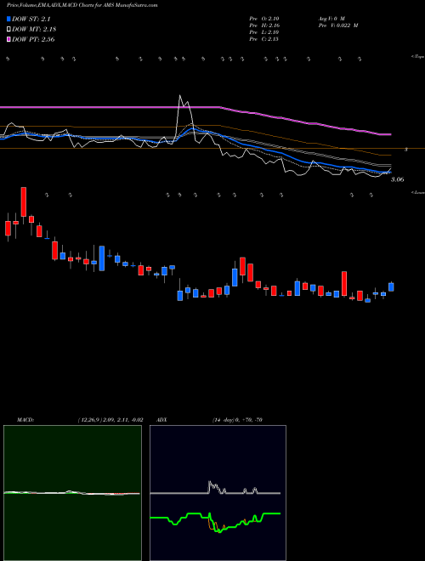The height and width of the screenshot is (561, 425).
Task: Click the '<Lows' label at right edge
Action: click(418, 192)
